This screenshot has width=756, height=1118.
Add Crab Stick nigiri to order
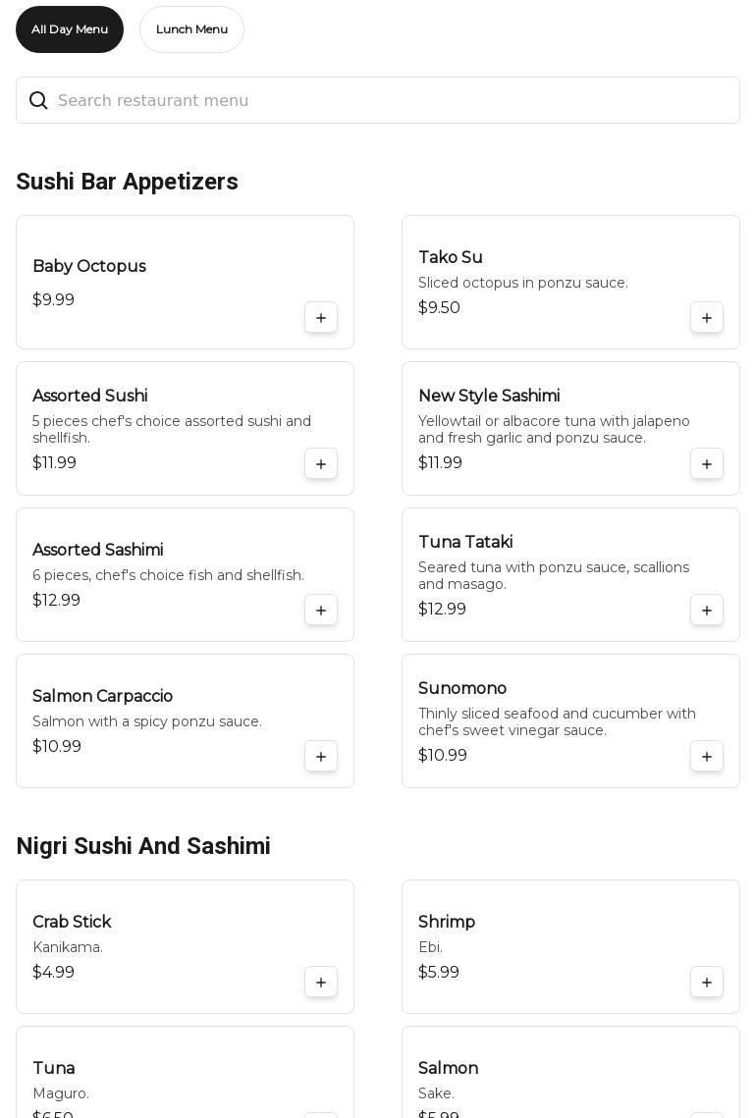tap(321, 983)
